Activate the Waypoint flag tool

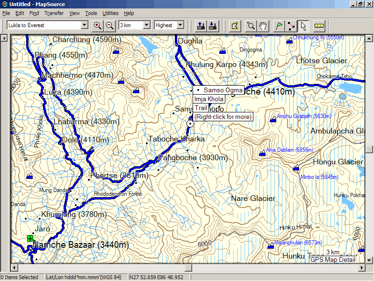pyautogui.click(x=279, y=26)
